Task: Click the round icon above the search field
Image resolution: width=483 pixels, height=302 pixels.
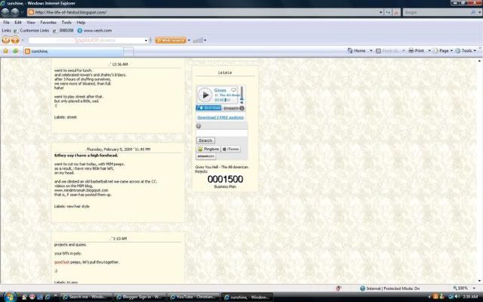Action: coord(198,126)
